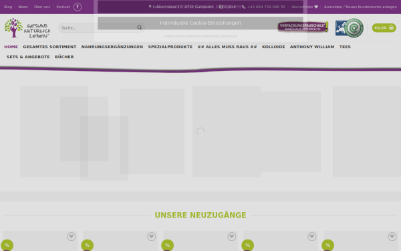Click the fifth product's wishlist heart
Screen dimensions: 401x251
392,236
